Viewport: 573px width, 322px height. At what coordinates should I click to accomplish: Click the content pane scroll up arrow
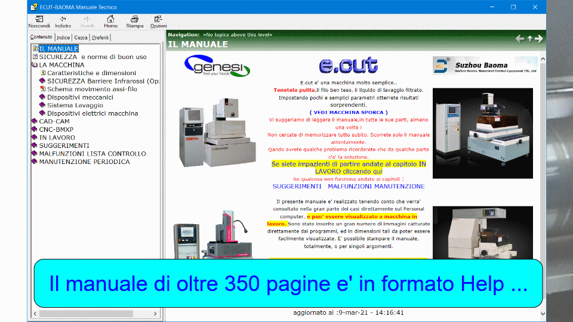tap(543, 59)
